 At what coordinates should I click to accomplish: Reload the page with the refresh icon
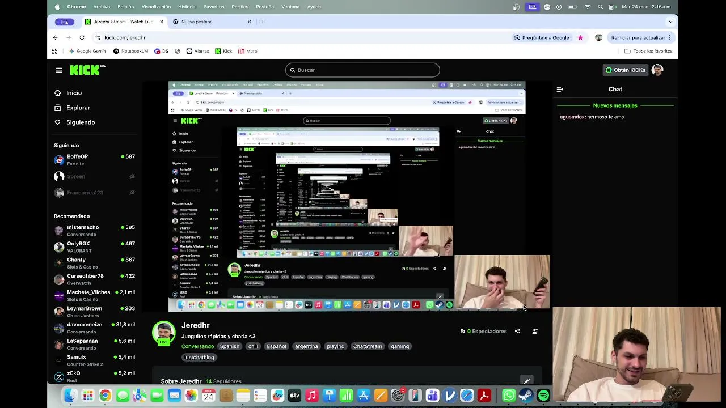point(82,37)
